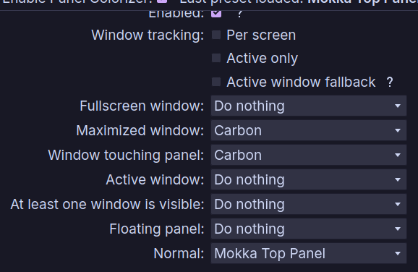Click the arrow on the Fullscreen window combo box
The height and width of the screenshot is (272, 418).
click(398, 106)
